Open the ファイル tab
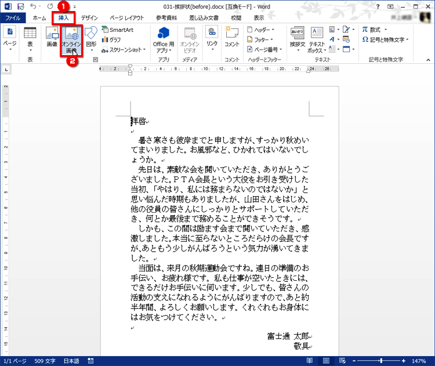The height and width of the screenshot is (366, 435). 13,18
